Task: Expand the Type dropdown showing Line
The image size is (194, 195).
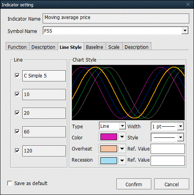Action: pyautogui.click(x=122, y=126)
